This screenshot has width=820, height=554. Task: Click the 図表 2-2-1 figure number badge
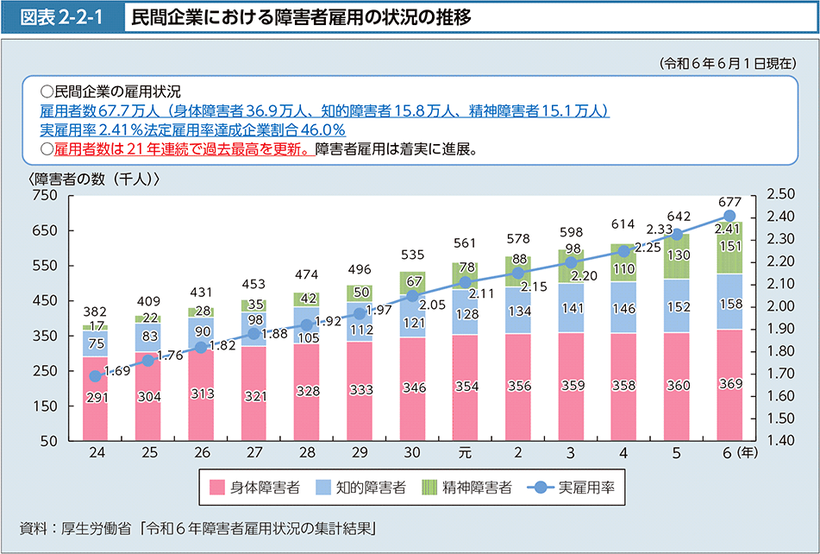[x=64, y=19]
